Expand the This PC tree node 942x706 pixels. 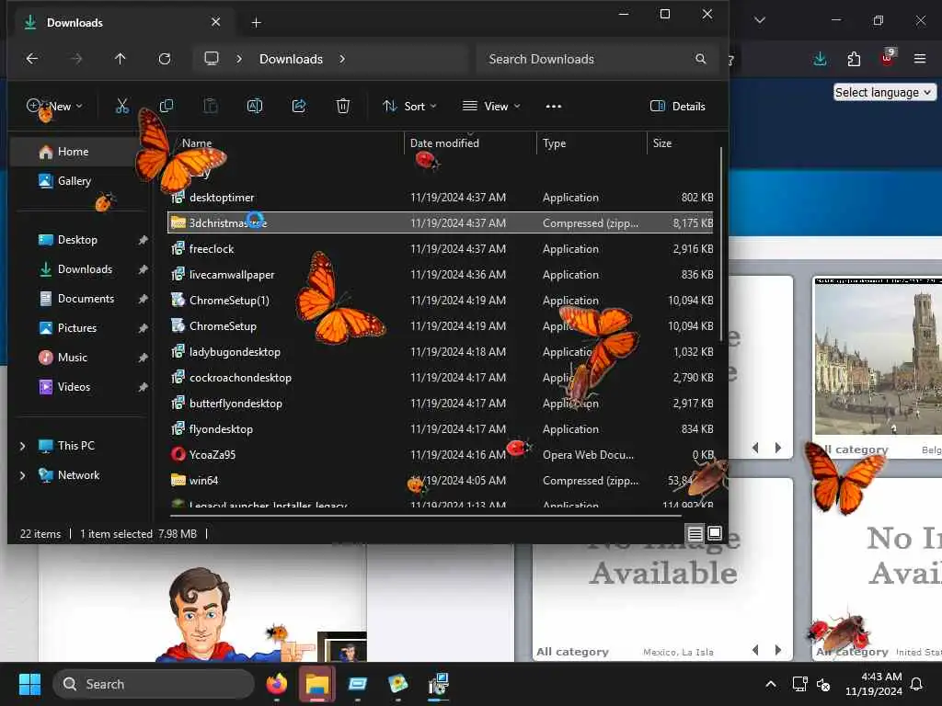[x=22, y=446]
